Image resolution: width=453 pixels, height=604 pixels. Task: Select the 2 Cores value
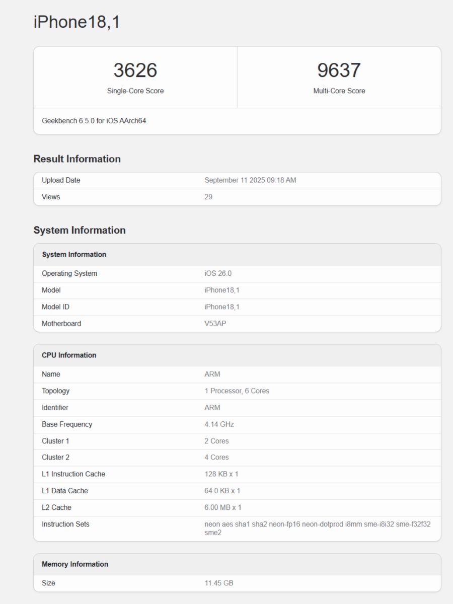[x=216, y=441]
